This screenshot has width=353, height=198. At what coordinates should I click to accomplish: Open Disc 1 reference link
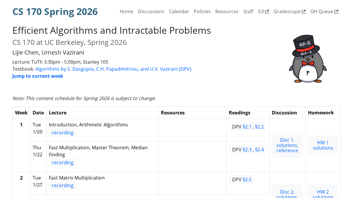pos(287,150)
